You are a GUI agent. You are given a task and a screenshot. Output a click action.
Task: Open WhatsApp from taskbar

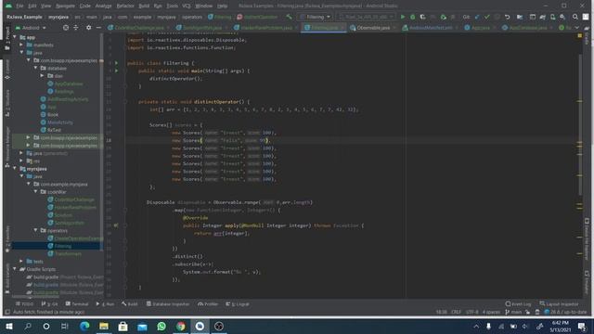click(161, 326)
